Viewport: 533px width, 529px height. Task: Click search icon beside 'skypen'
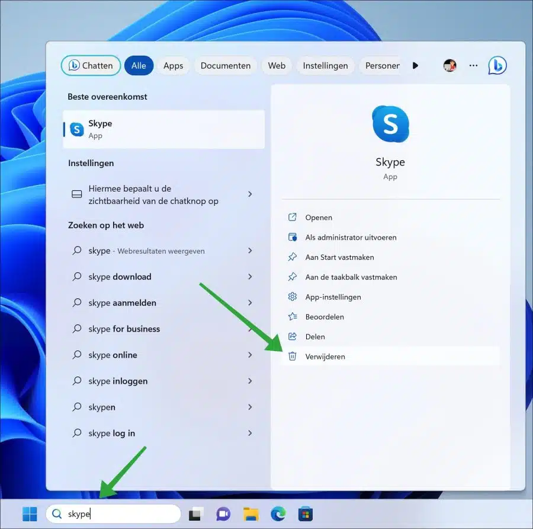click(x=77, y=407)
